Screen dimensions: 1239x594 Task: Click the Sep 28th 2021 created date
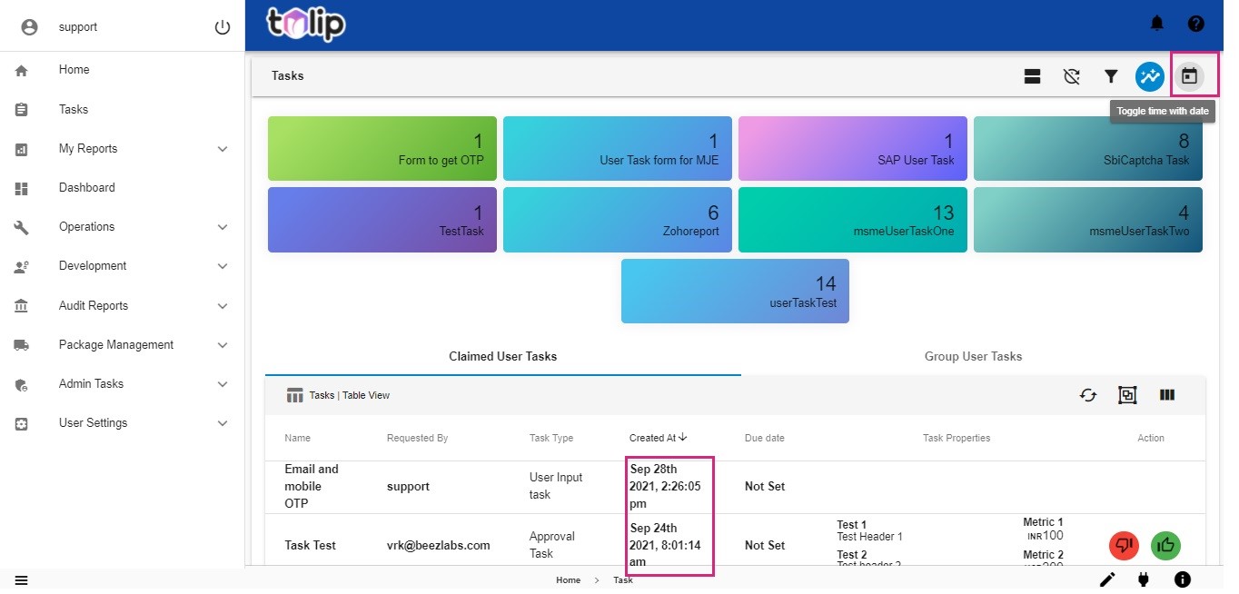(666, 487)
